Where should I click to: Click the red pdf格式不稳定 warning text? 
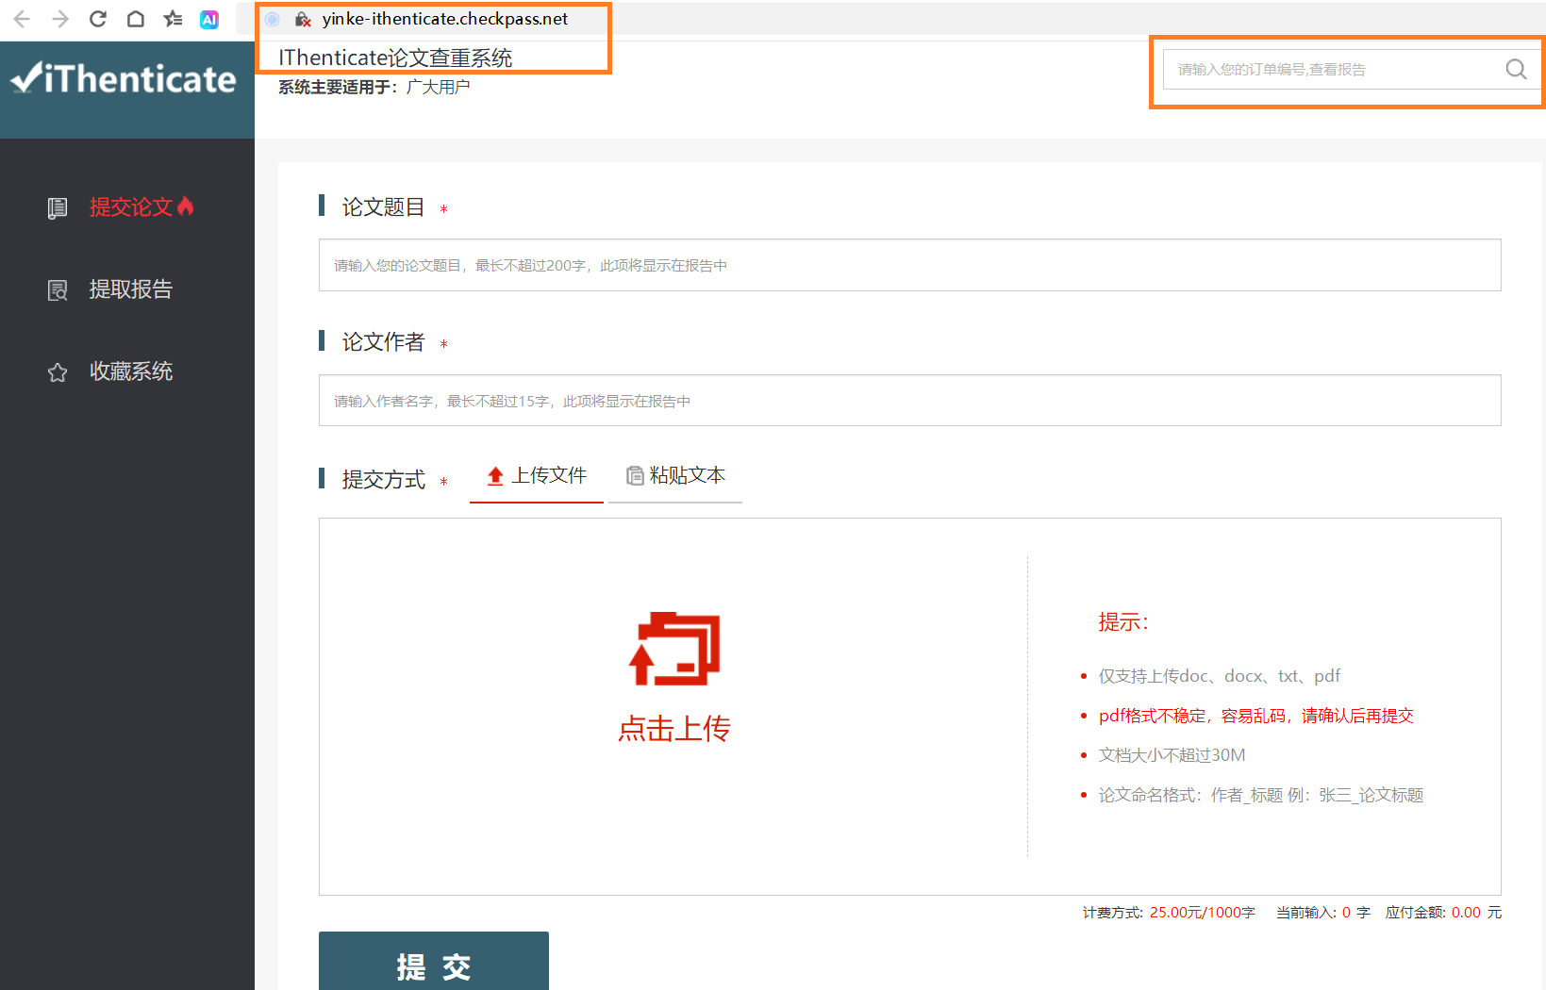pyautogui.click(x=1256, y=716)
